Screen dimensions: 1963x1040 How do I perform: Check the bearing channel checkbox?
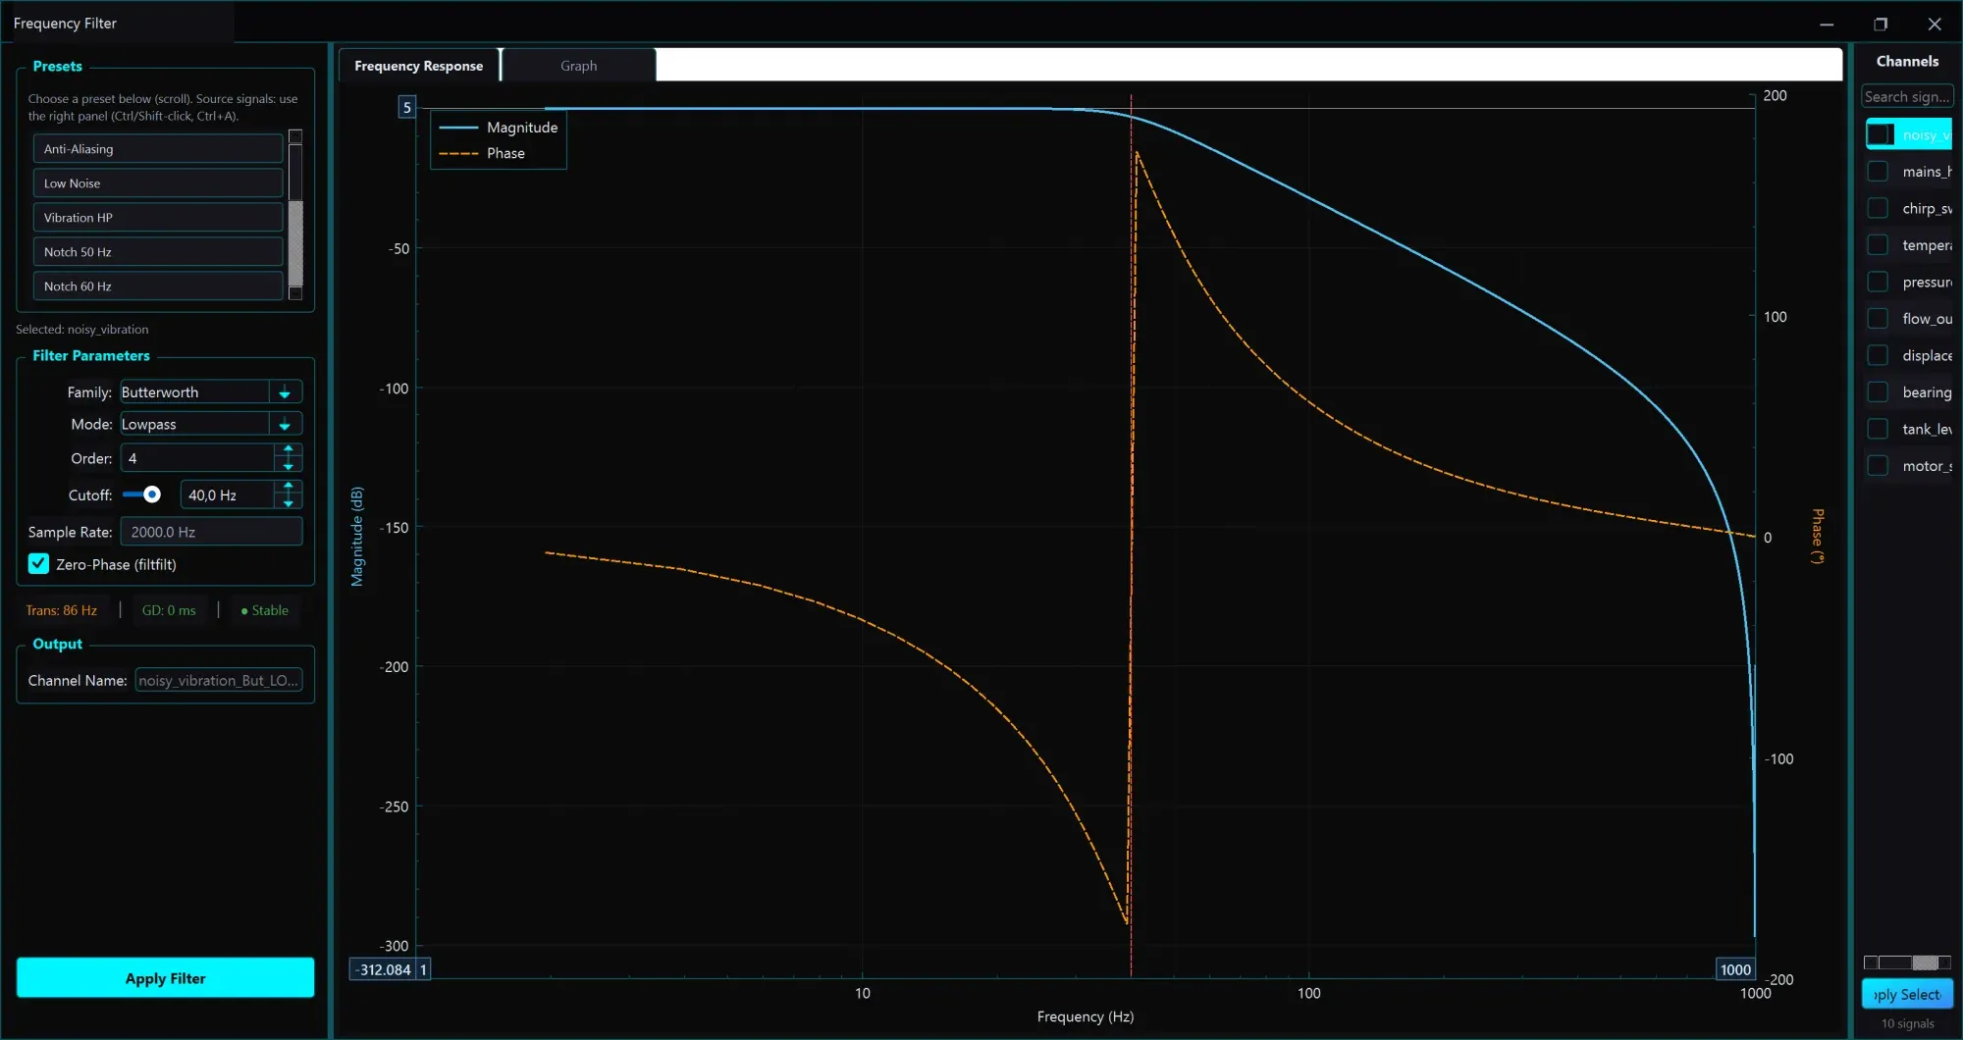(1878, 392)
